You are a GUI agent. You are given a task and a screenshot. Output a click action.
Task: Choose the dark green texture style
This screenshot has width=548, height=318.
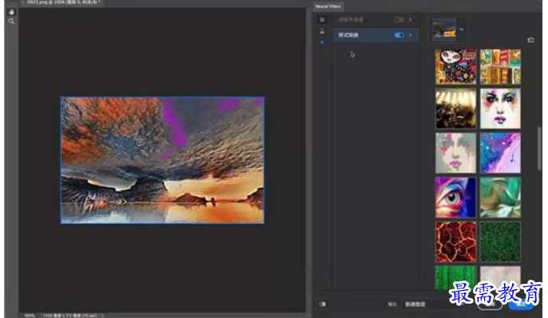point(500,241)
